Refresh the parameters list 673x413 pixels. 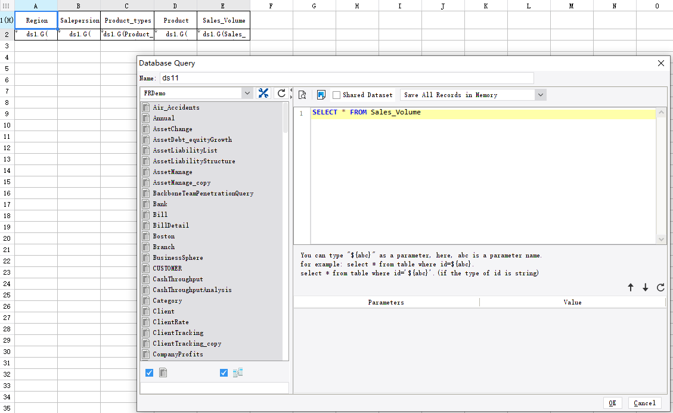(660, 287)
